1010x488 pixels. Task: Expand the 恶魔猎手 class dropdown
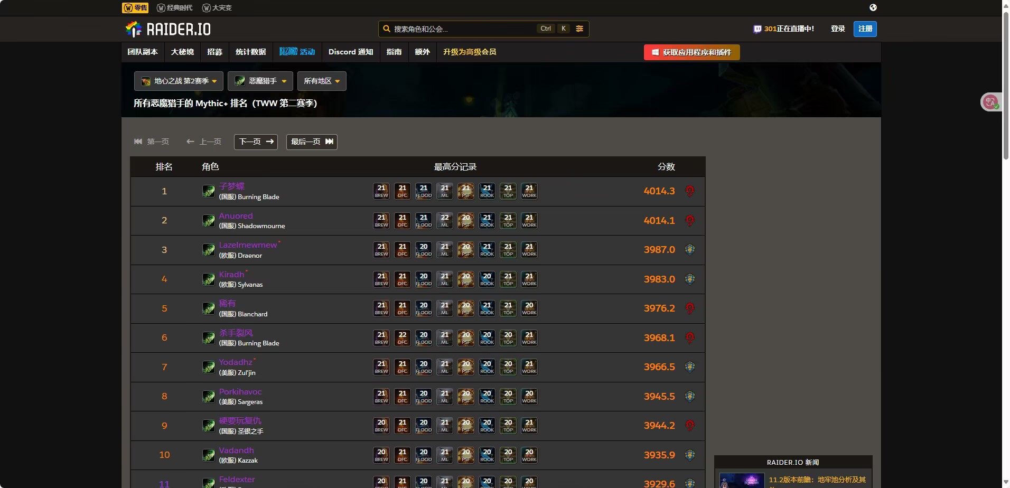click(x=260, y=81)
